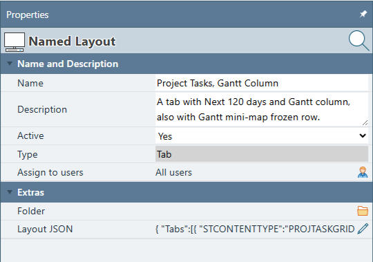This screenshot has height=262, width=373.
Task: Open the Active Yes dropdown
Action: pos(262,136)
